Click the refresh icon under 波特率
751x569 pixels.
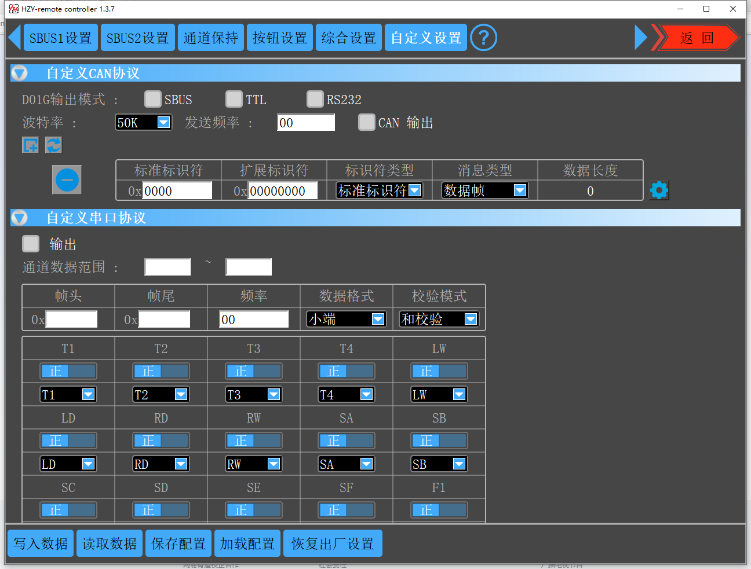53,145
